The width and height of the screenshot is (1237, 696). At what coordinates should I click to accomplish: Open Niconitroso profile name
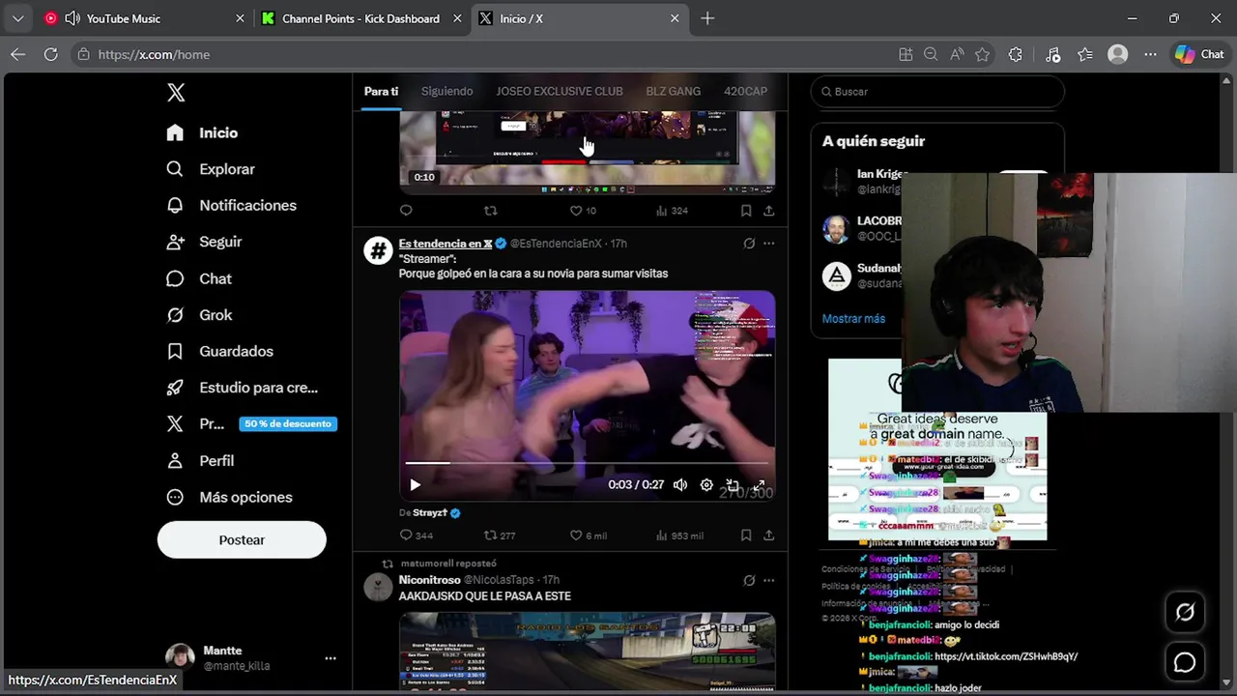tap(429, 580)
